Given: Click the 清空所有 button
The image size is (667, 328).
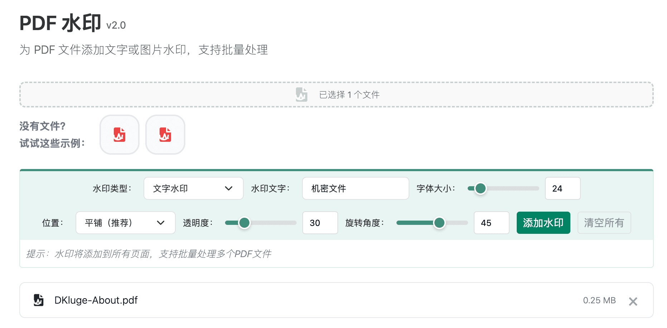Looking at the screenshot, I should pos(604,223).
